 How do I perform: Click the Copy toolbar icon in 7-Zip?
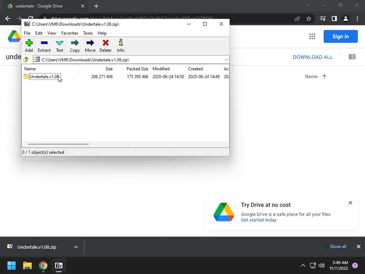click(x=75, y=46)
